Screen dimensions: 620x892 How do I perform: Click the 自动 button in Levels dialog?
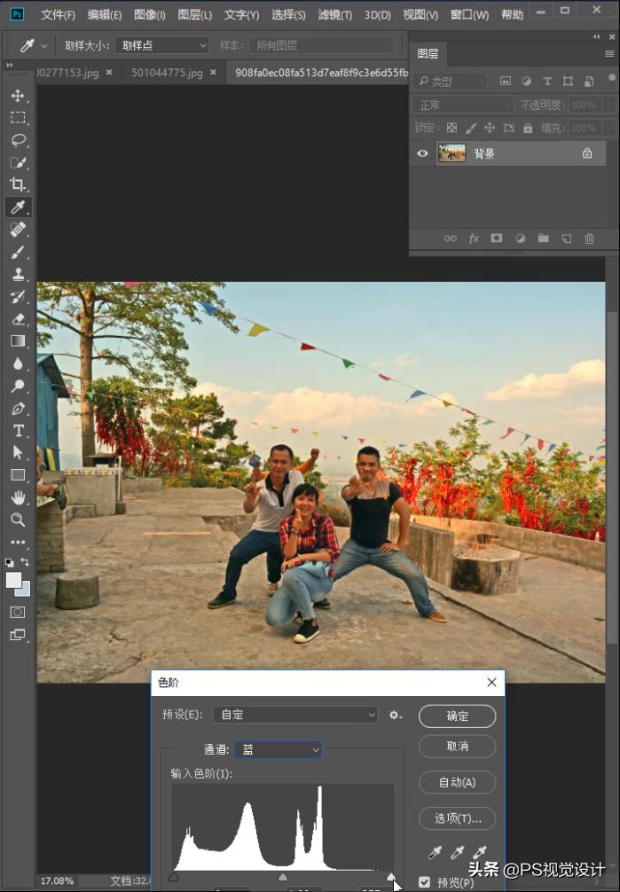[x=457, y=782]
